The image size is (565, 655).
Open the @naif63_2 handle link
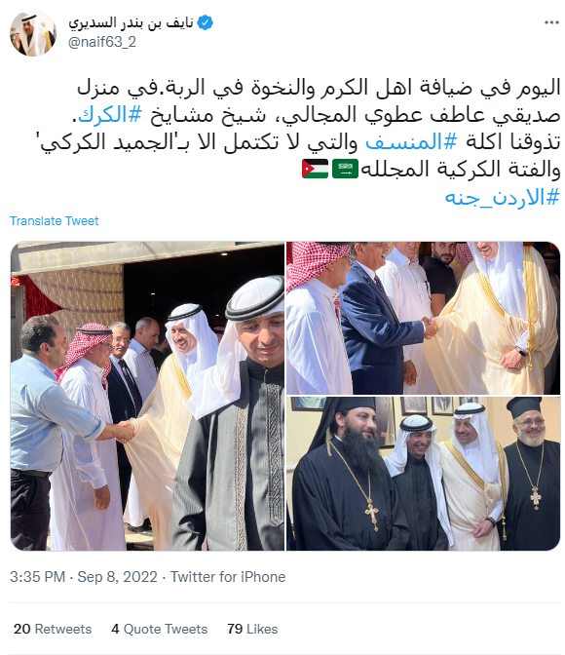102,42
